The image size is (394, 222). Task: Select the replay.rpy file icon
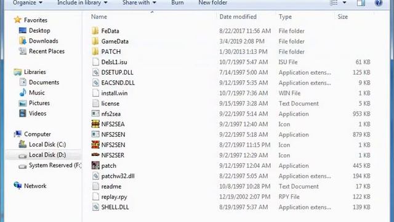[95, 197]
